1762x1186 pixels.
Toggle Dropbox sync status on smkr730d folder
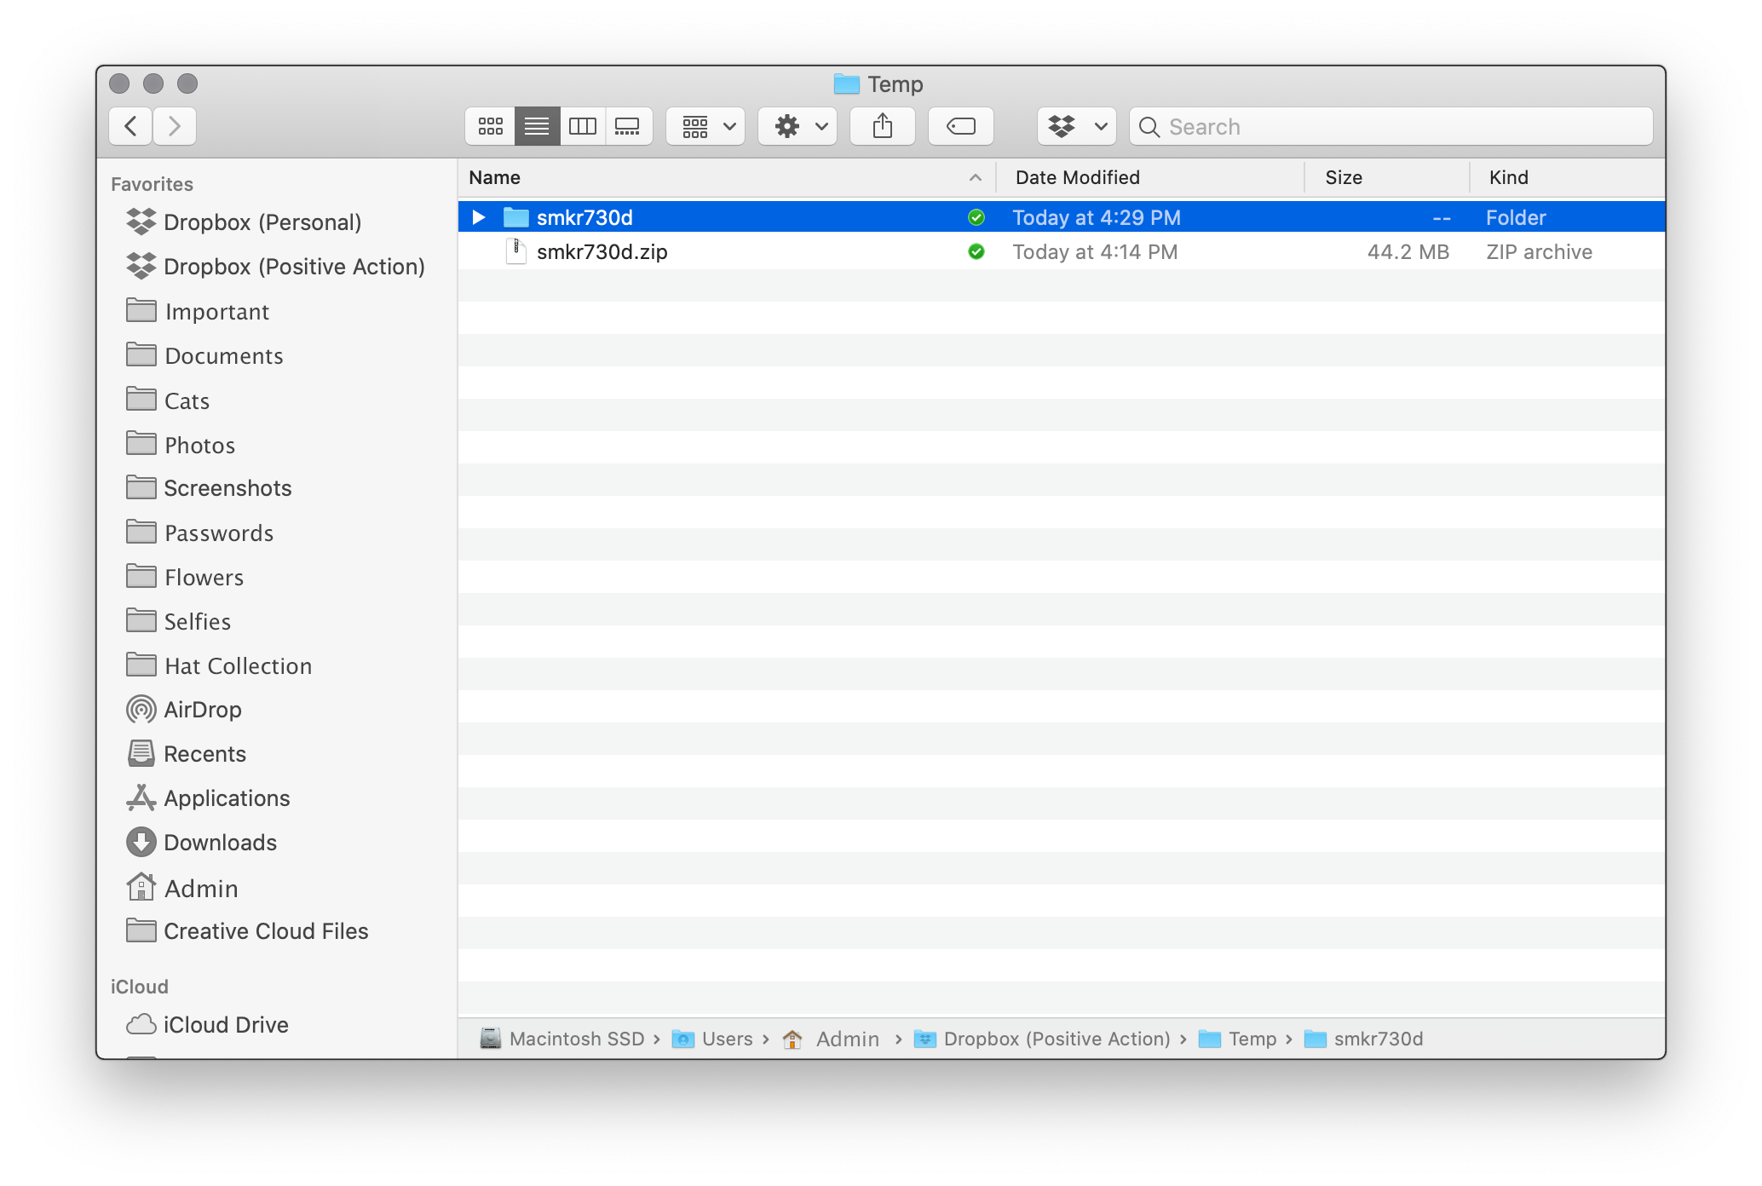click(x=976, y=217)
